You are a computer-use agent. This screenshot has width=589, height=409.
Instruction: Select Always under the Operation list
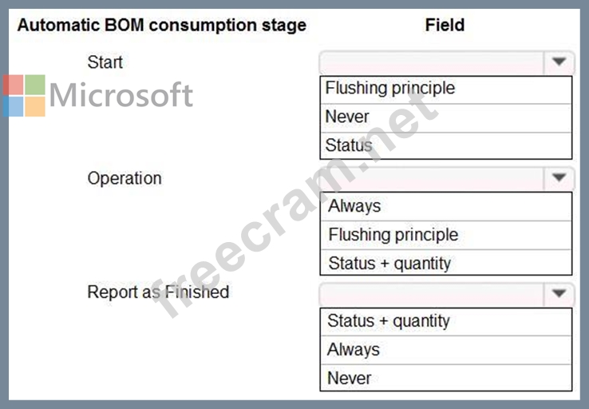click(x=446, y=206)
